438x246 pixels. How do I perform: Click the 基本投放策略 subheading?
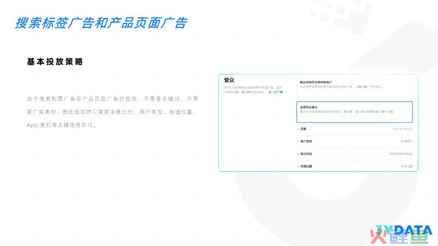pyautogui.click(x=55, y=61)
